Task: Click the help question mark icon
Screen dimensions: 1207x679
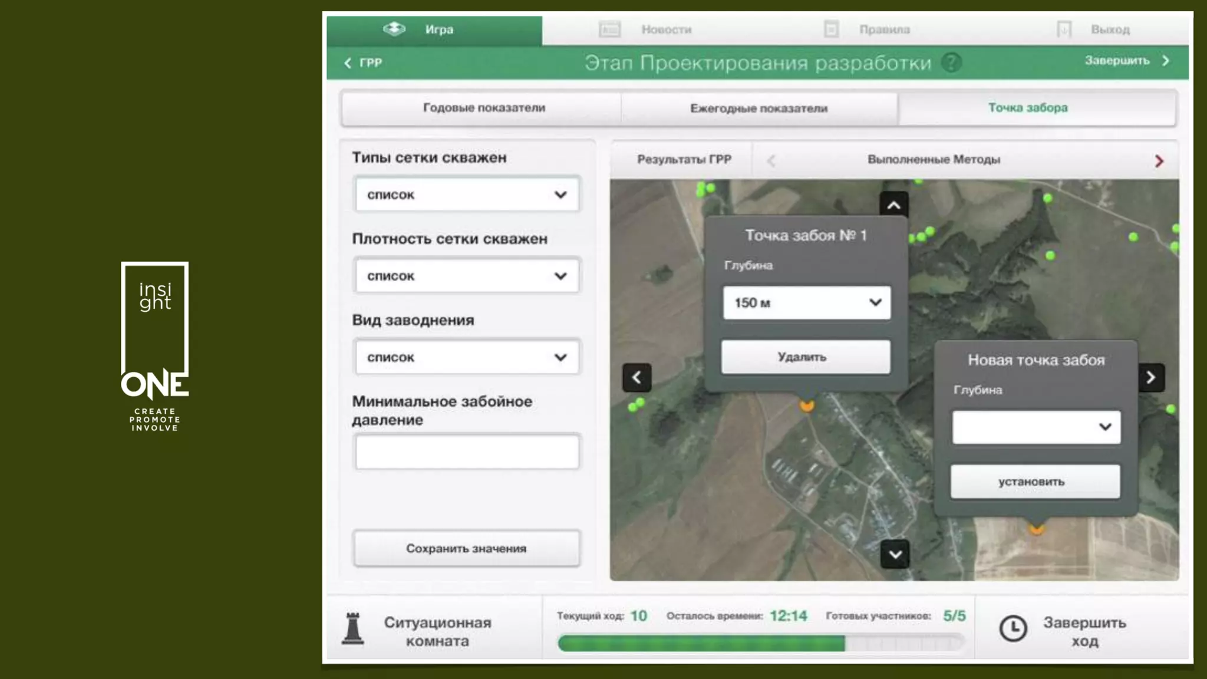Action: 951,62
